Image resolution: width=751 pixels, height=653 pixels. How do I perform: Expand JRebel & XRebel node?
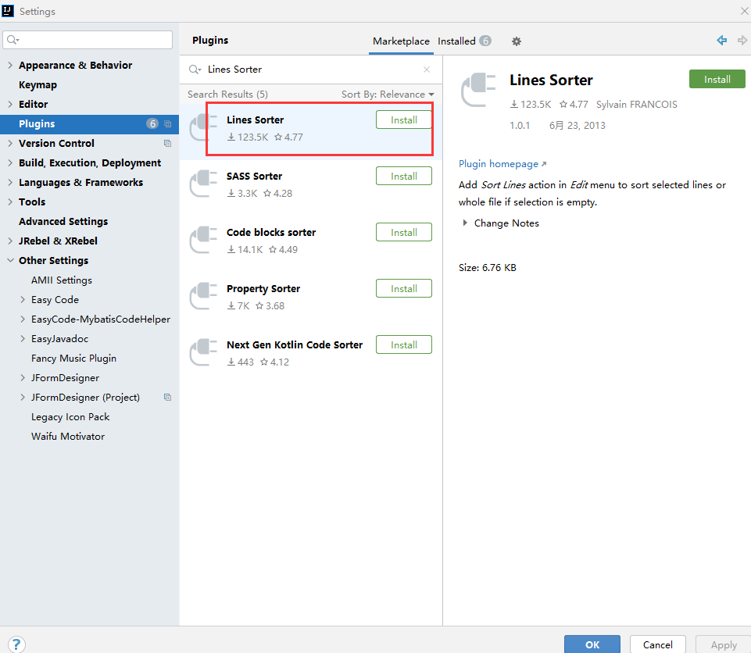coord(10,241)
